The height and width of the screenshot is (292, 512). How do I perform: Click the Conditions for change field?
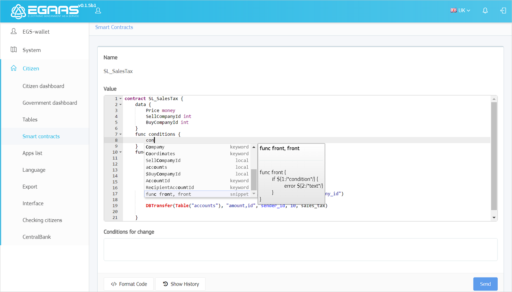300,249
